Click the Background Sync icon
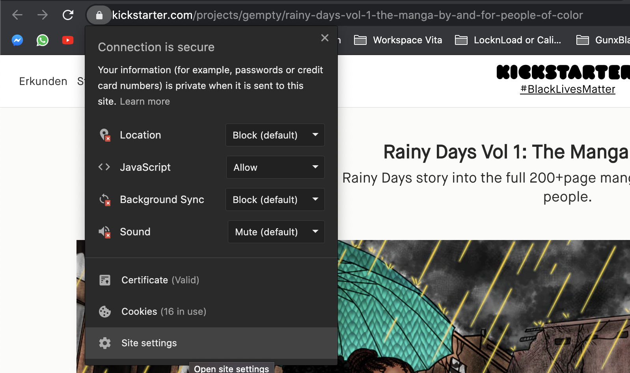630x373 pixels. click(x=105, y=199)
